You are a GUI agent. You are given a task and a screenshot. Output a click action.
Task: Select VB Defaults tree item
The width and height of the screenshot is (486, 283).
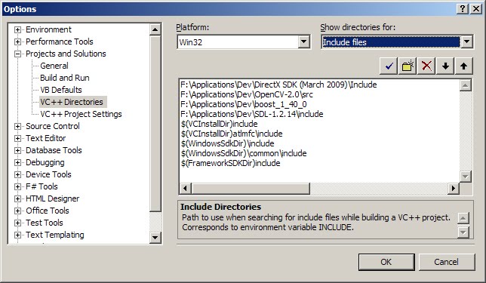(61, 90)
